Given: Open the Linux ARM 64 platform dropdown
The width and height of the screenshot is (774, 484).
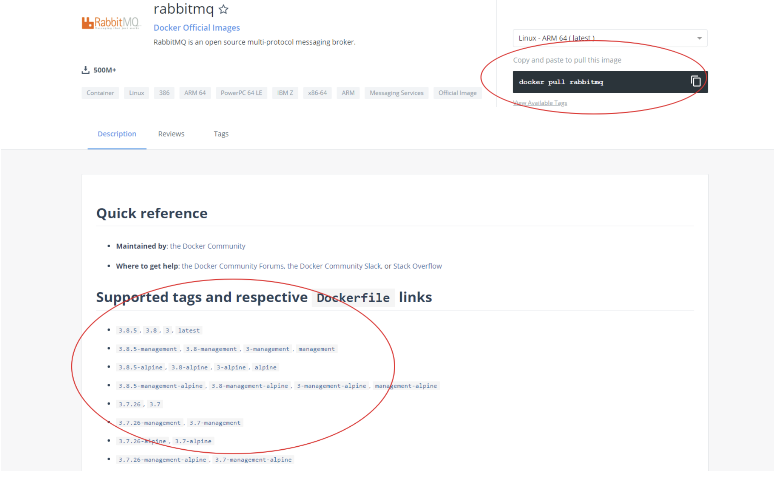Looking at the screenshot, I should coord(610,38).
